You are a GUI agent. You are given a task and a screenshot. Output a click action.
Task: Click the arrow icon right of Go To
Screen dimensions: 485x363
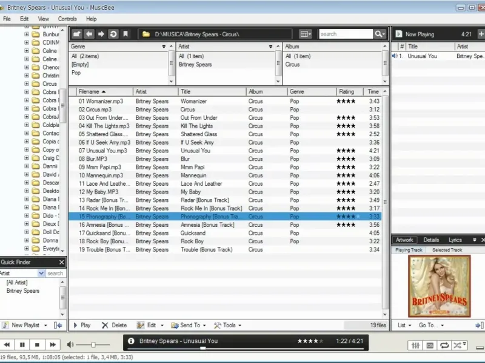480,325
